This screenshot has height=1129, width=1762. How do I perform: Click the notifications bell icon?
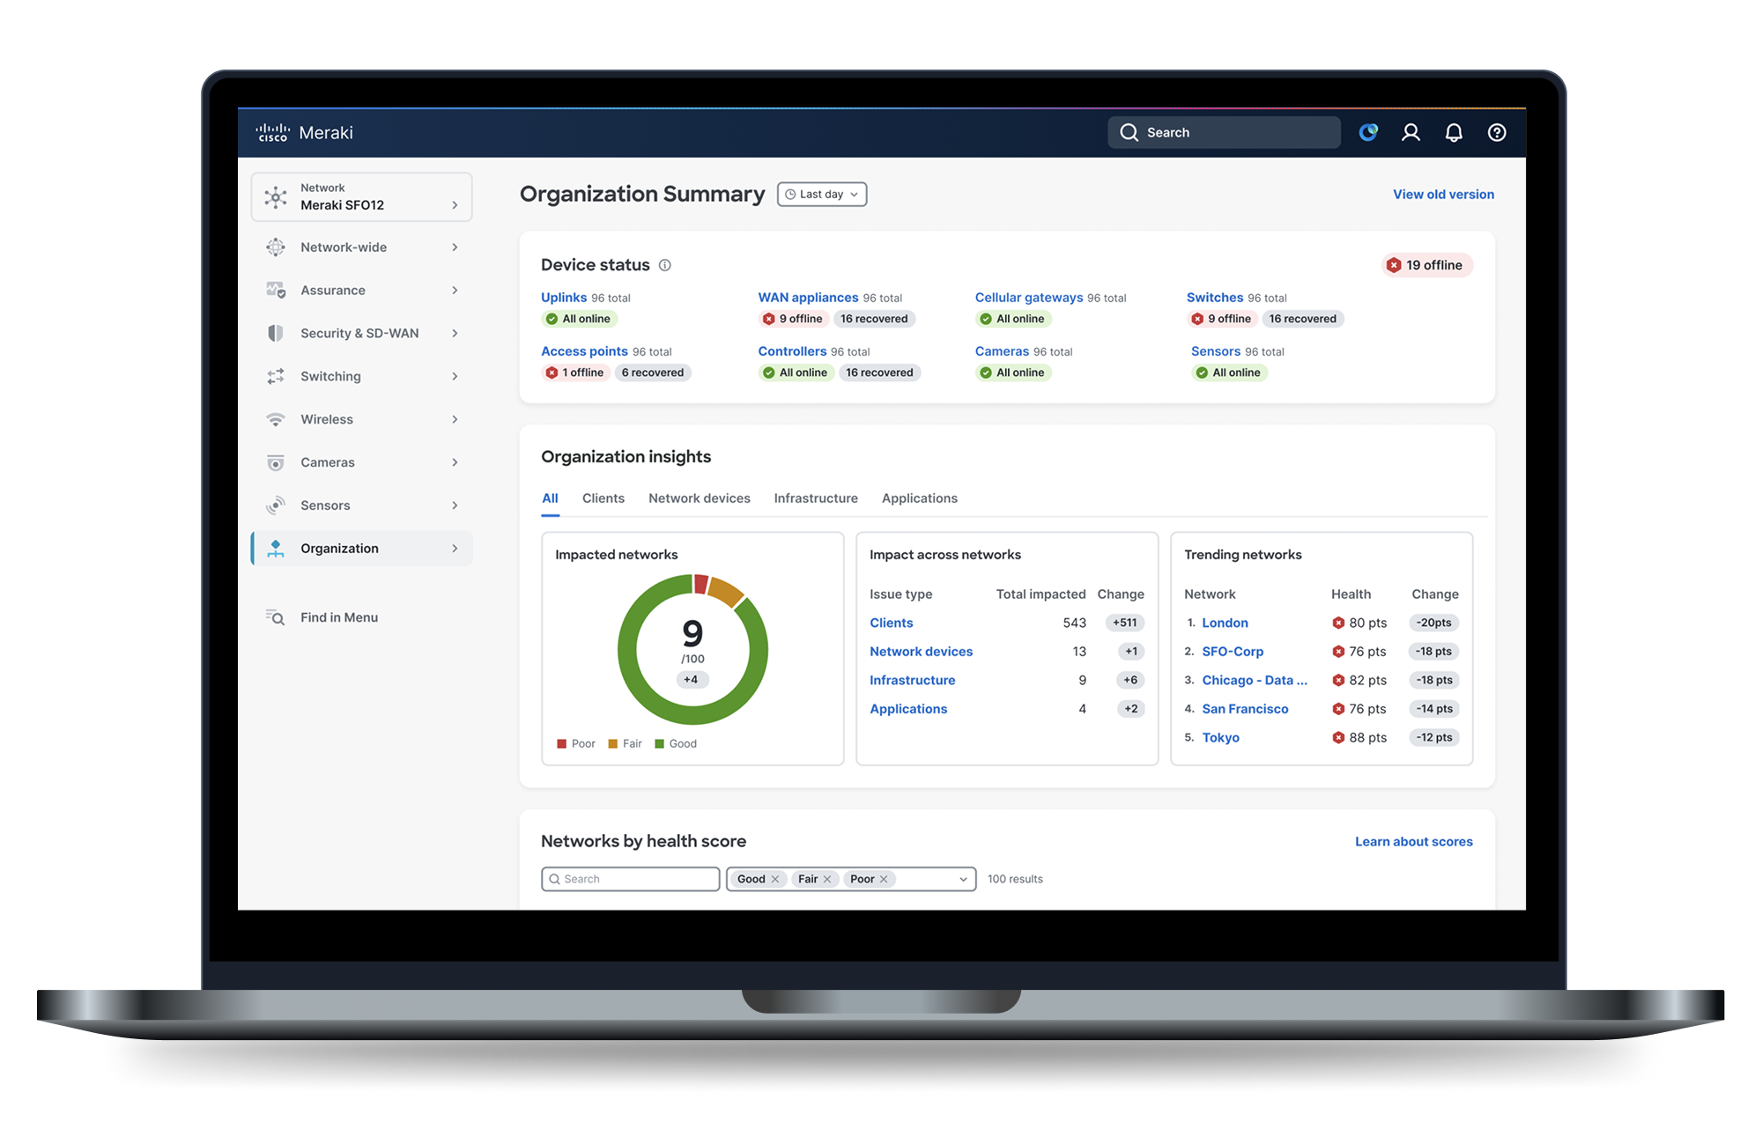(x=1454, y=132)
